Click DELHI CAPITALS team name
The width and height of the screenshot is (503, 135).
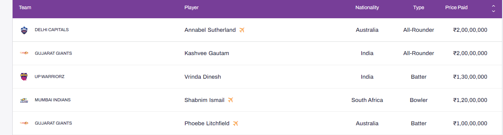pyautogui.click(x=52, y=30)
